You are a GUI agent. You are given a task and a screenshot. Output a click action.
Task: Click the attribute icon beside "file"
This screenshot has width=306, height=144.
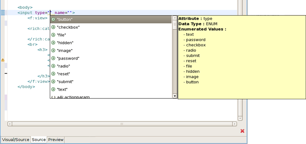point(53,35)
